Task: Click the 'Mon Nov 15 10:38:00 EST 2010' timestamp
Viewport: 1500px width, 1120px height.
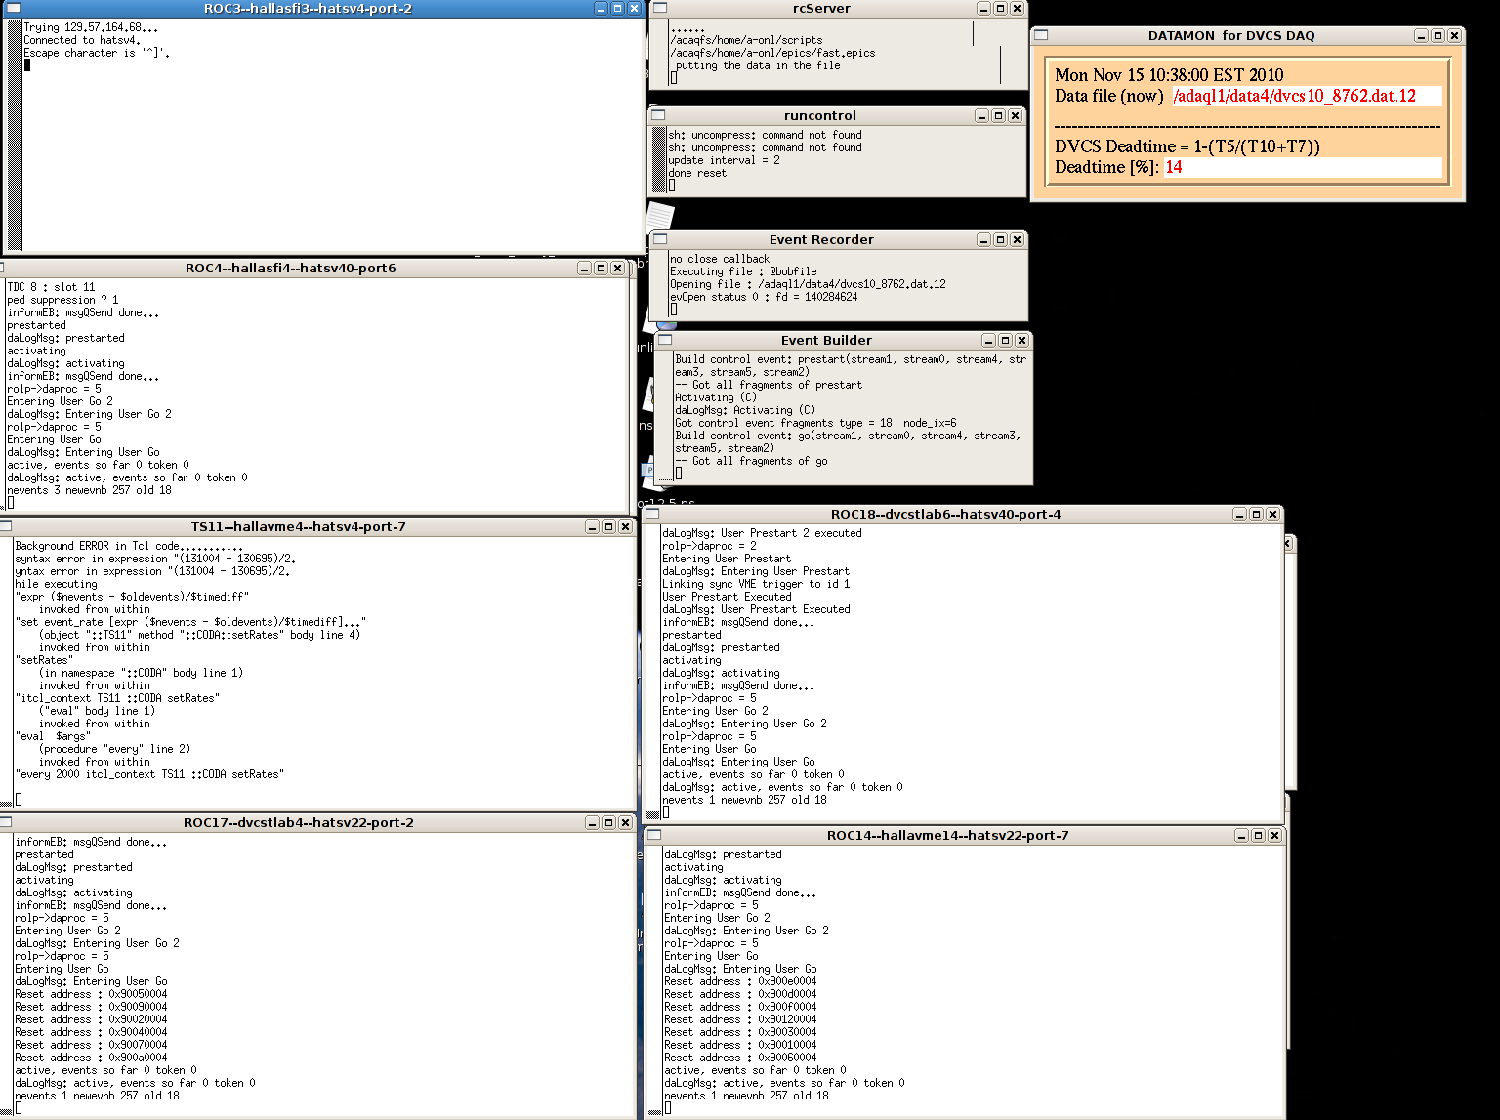Action: pos(1169,75)
